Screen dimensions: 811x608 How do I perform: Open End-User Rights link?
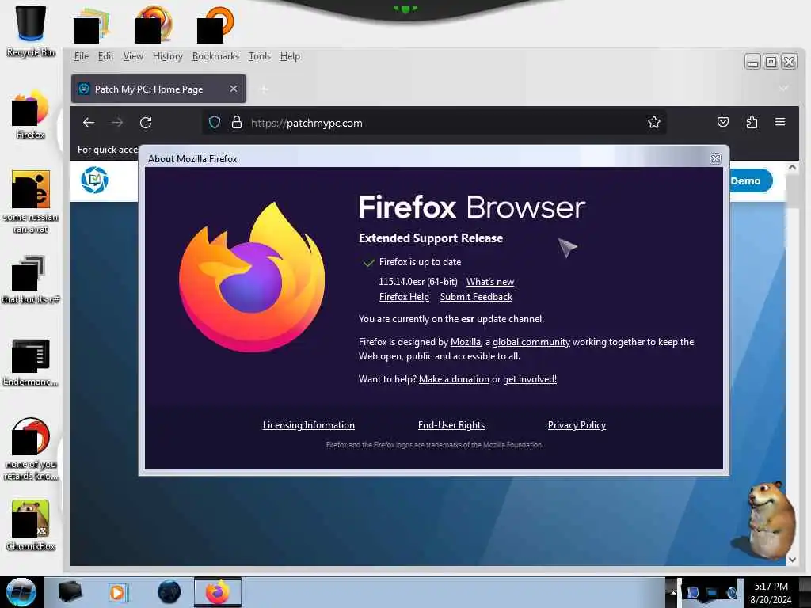(451, 425)
